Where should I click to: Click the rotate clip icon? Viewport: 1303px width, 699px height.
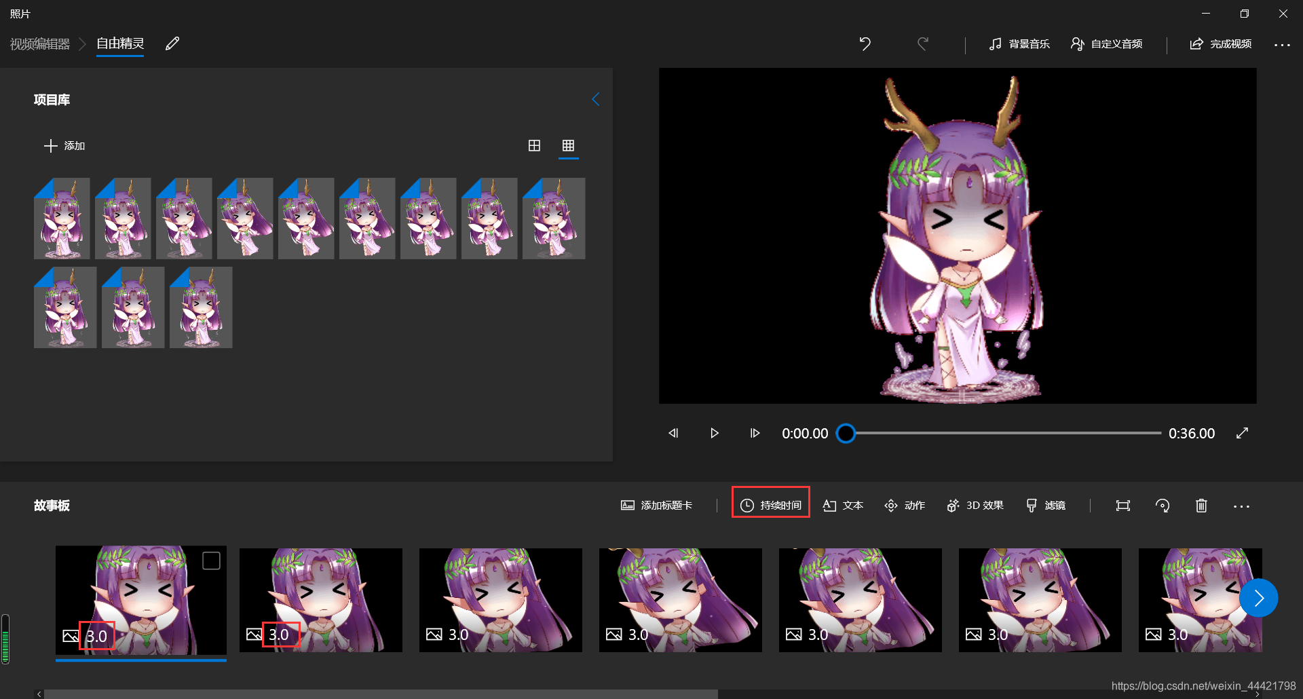tap(1162, 506)
